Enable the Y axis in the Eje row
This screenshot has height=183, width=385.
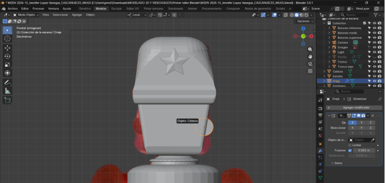[x=362, y=122]
